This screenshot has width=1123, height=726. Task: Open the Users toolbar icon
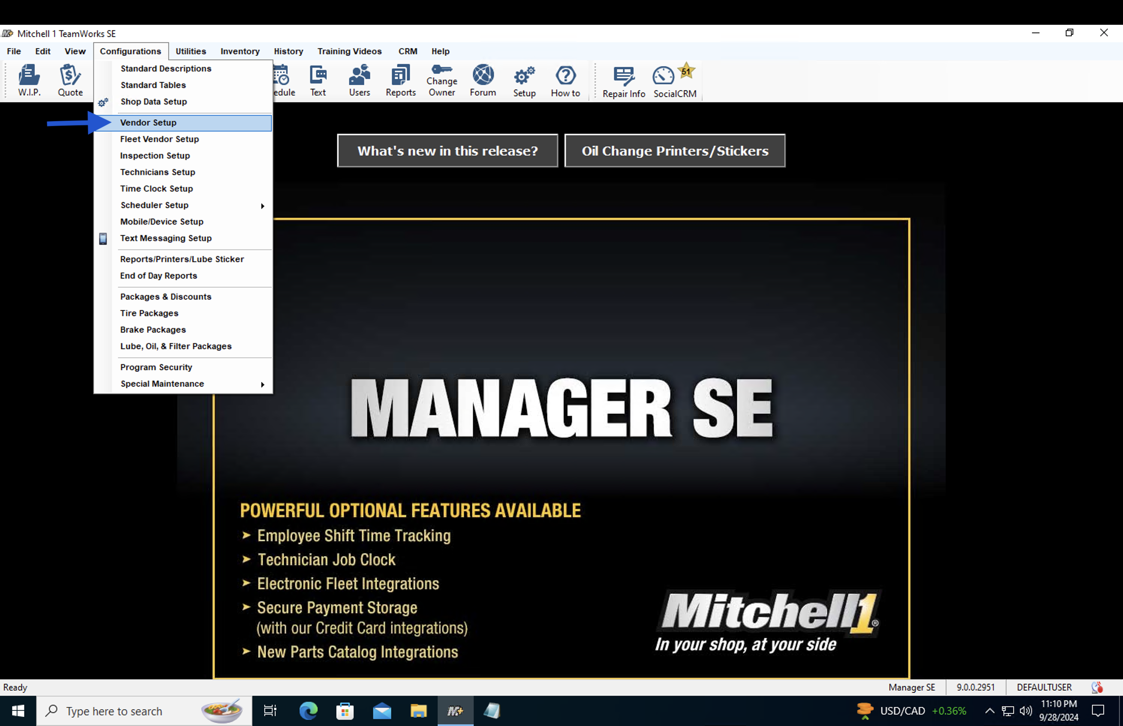359,80
